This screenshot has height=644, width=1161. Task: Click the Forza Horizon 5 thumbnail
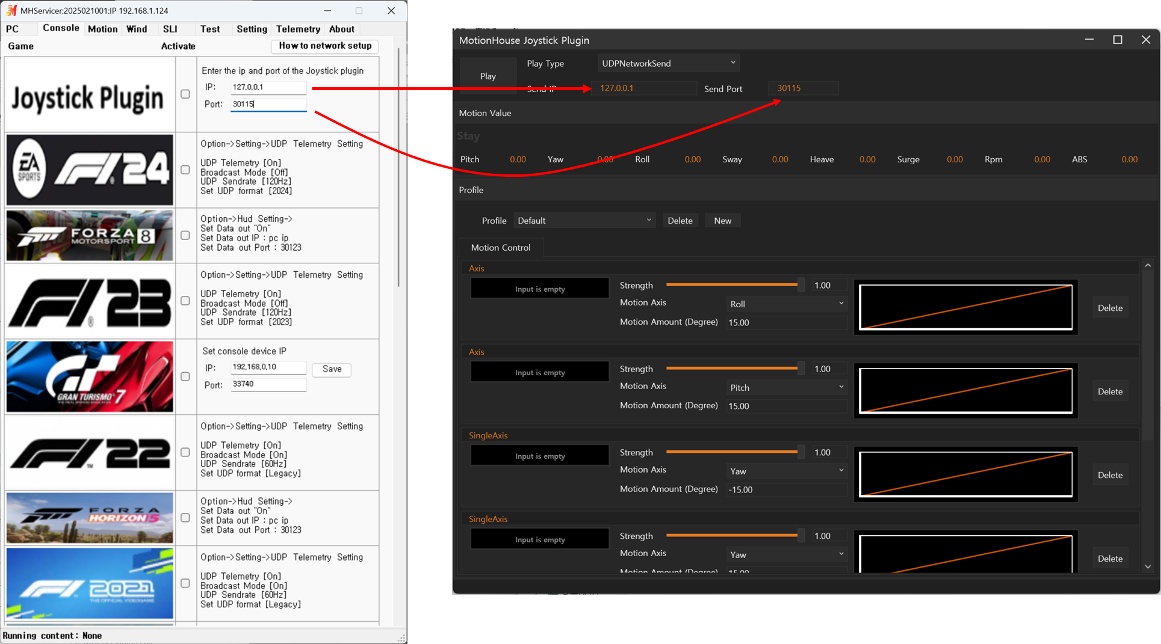(90, 518)
